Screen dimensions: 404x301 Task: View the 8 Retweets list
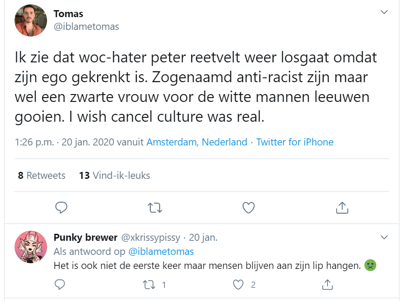41,176
